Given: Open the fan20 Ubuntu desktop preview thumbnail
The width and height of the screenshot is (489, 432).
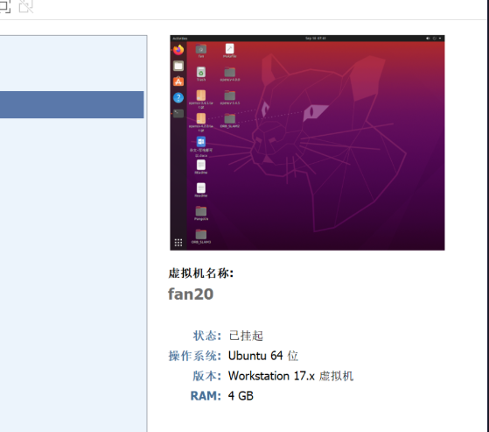Looking at the screenshot, I should coord(307,143).
